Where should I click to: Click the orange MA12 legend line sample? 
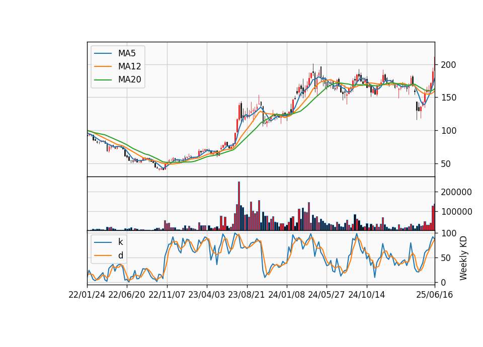click(103, 66)
